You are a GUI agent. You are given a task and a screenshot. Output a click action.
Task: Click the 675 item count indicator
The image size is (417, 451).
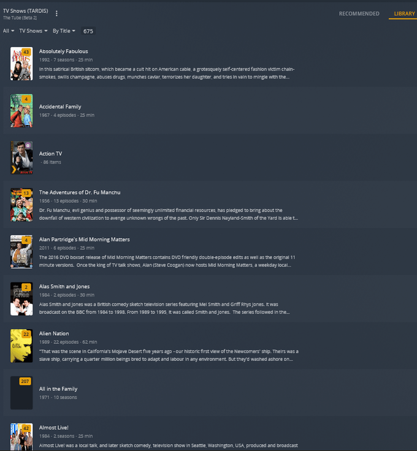tap(88, 31)
